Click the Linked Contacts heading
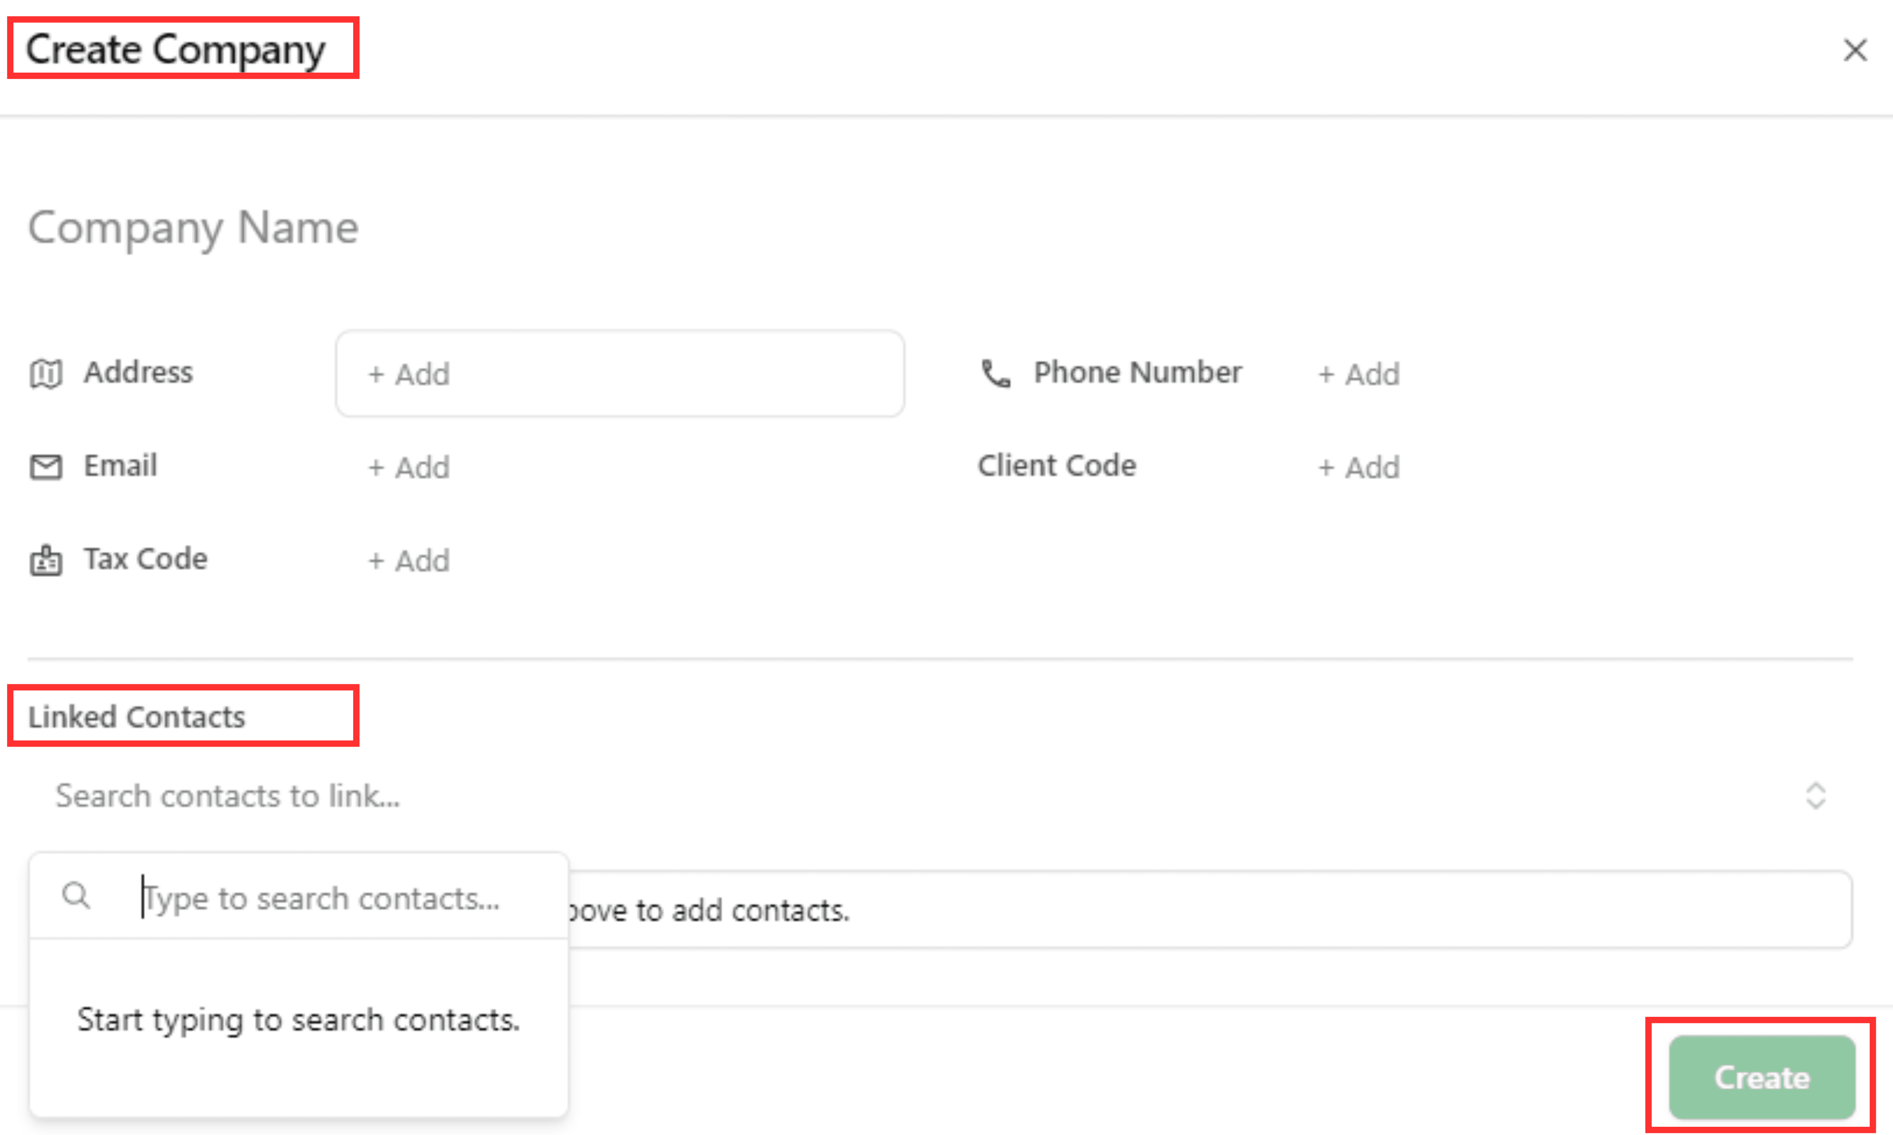This screenshot has width=1893, height=1135. (137, 716)
